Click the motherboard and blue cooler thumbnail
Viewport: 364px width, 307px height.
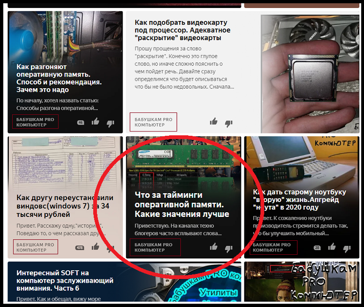click(x=65, y=37)
